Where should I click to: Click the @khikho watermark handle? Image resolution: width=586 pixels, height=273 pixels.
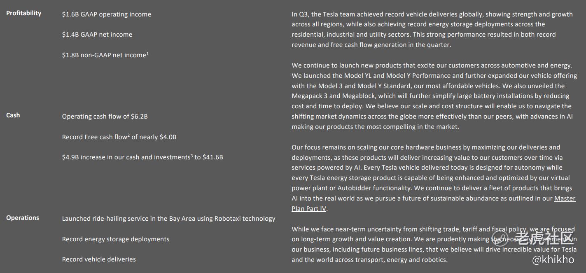point(553,259)
